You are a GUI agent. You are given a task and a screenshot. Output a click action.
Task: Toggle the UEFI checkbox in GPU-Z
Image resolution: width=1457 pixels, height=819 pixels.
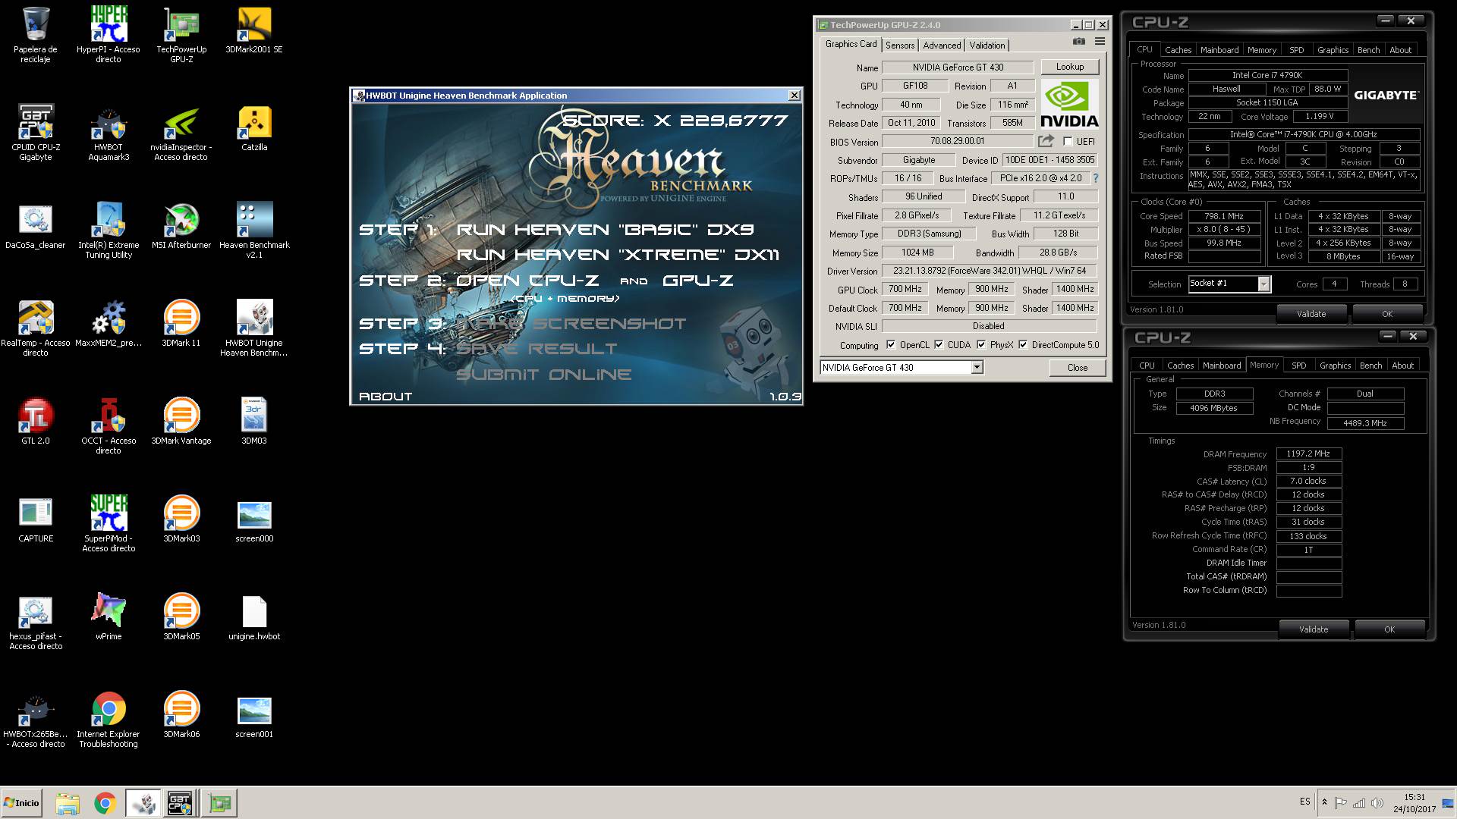(x=1068, y=142)
